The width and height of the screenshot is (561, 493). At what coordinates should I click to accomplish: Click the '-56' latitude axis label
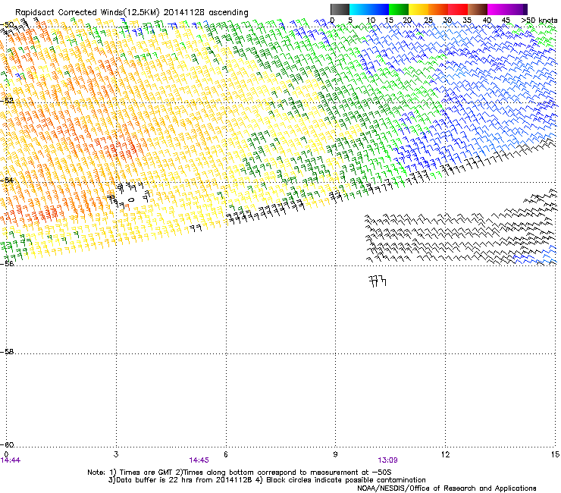[x=7, y=263]
